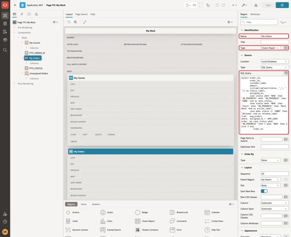Click the sidebar search magnifier icon
The width and height of the screenshot is (291, 237).
5,50
